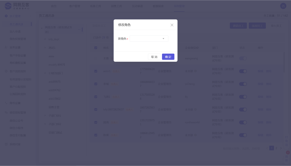The width and height of the screenshot is (291, 166).
Task: Click the user avatar in the top-right corner
Action: click(283, 5)
